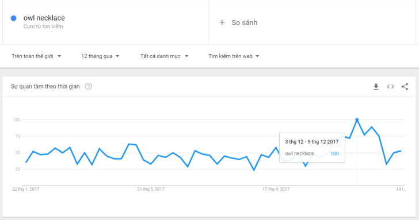Click the plus icon to add comparison
Image resolution: width=419 pixels, height=220 pixels.
222,22
